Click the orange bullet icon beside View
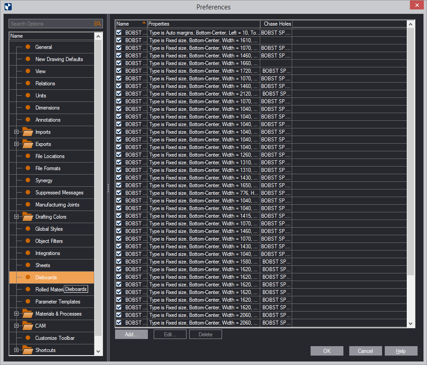The width and height of the screenshot is (427, 365). 28,71
